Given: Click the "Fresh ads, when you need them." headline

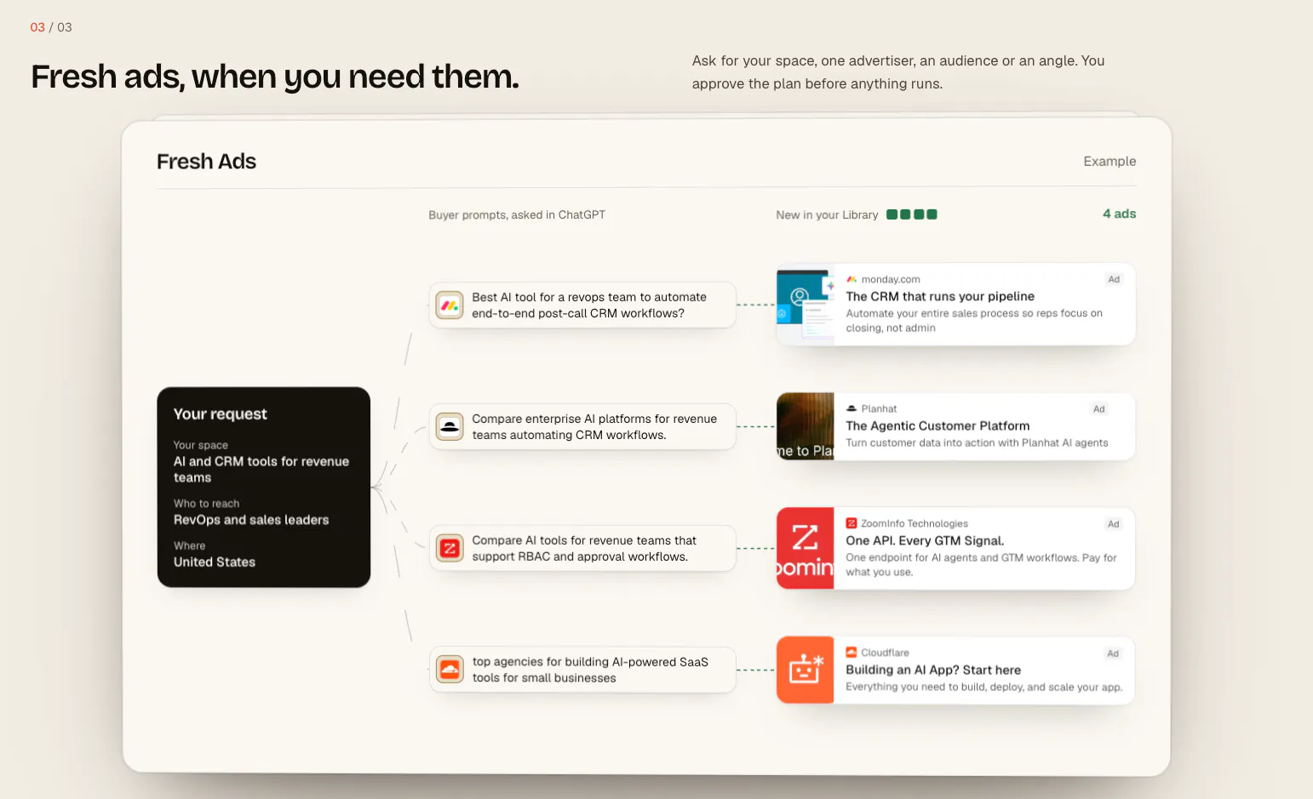Looking at the screenshot, I should [275, 77].
